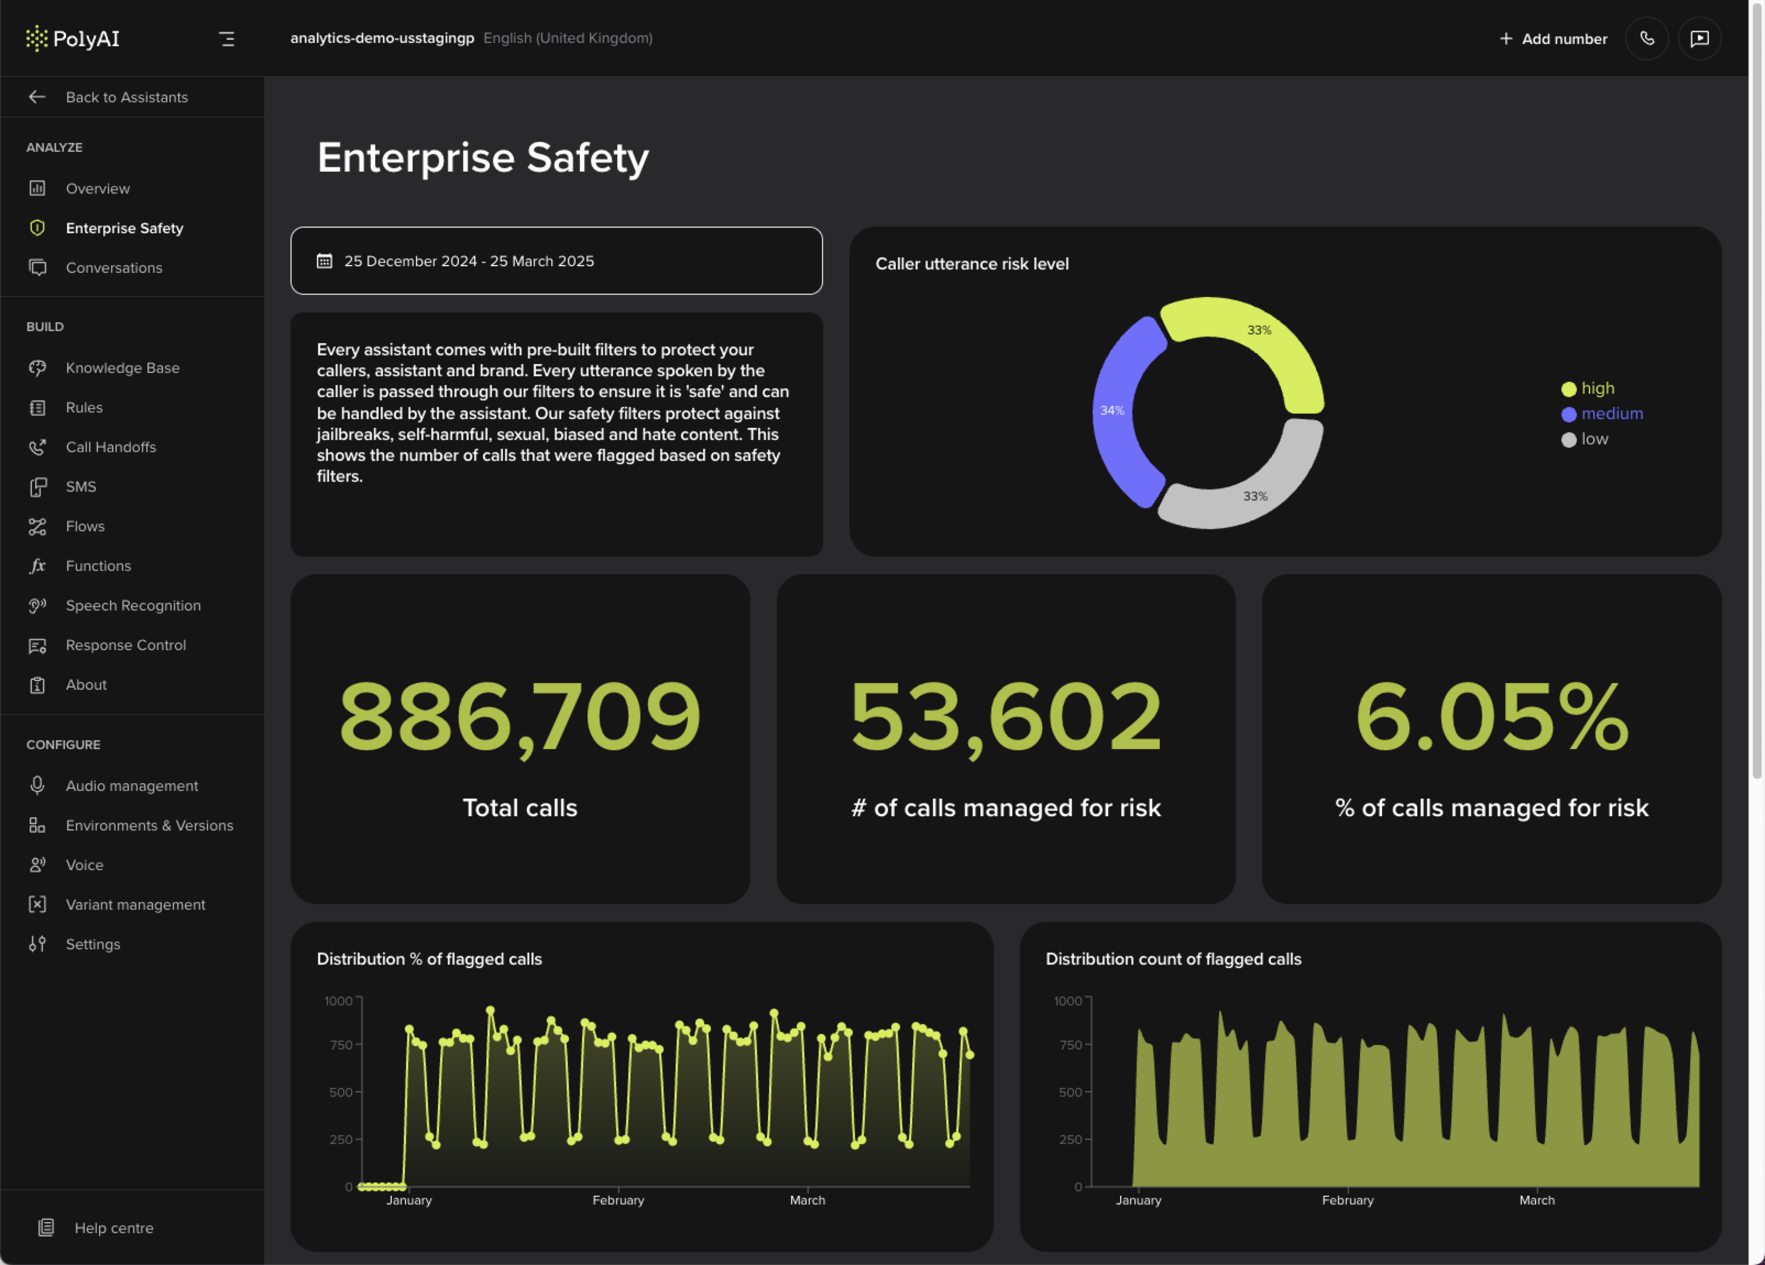Collapse the navigation sidebar

point(227,38)
